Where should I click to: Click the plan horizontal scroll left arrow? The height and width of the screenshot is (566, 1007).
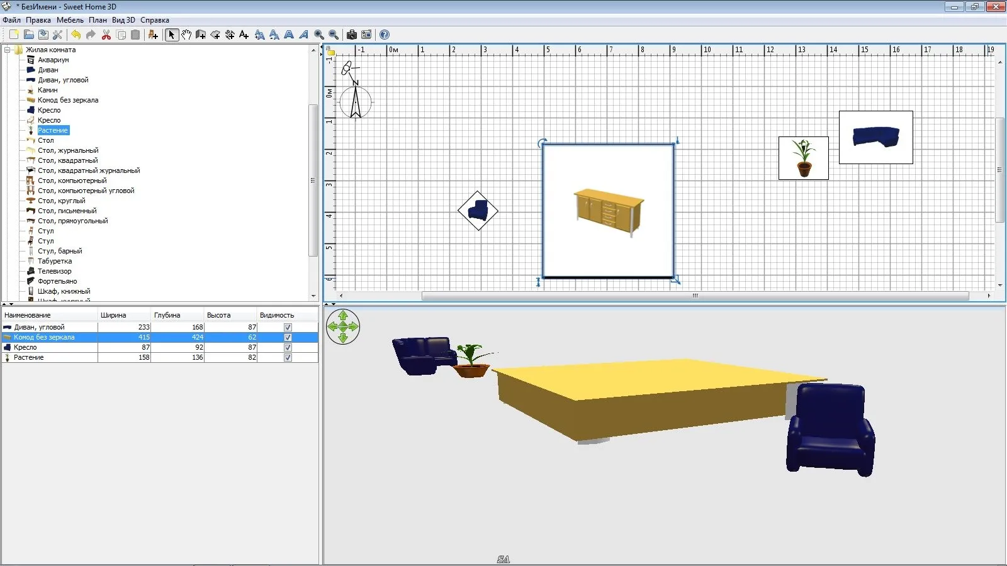pyautogui.click(x=341, y=296)
